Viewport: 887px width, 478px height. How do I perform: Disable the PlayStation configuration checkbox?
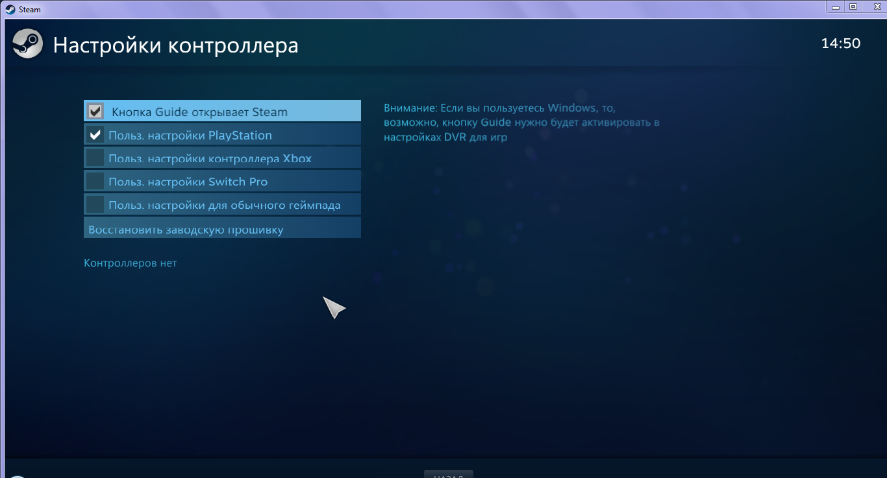[95, 135]
